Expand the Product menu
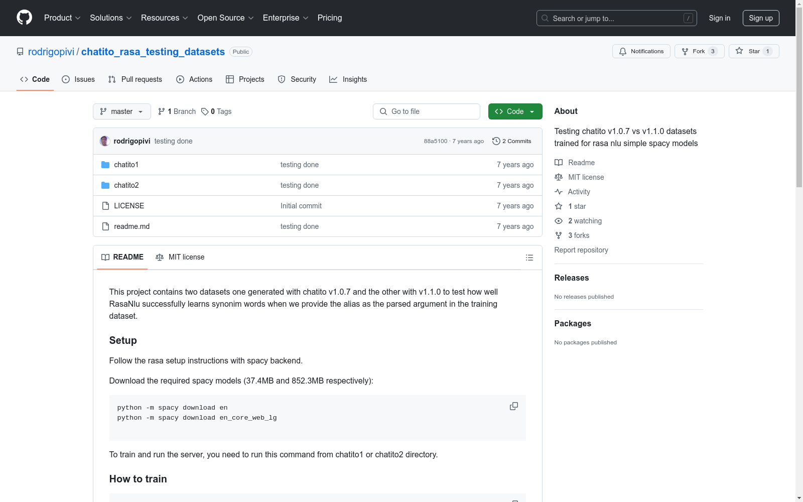The image size is (803, 502). coord(62,18)
